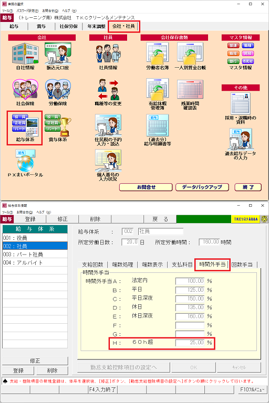Select the 会社・社員 tab

coord(123,26)
